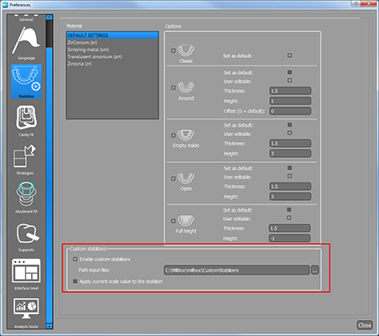The height and width of the screenshot is (336, 379).
Task: Toggle Around stabilizer User editable checkbox
Action: [289, 81]
